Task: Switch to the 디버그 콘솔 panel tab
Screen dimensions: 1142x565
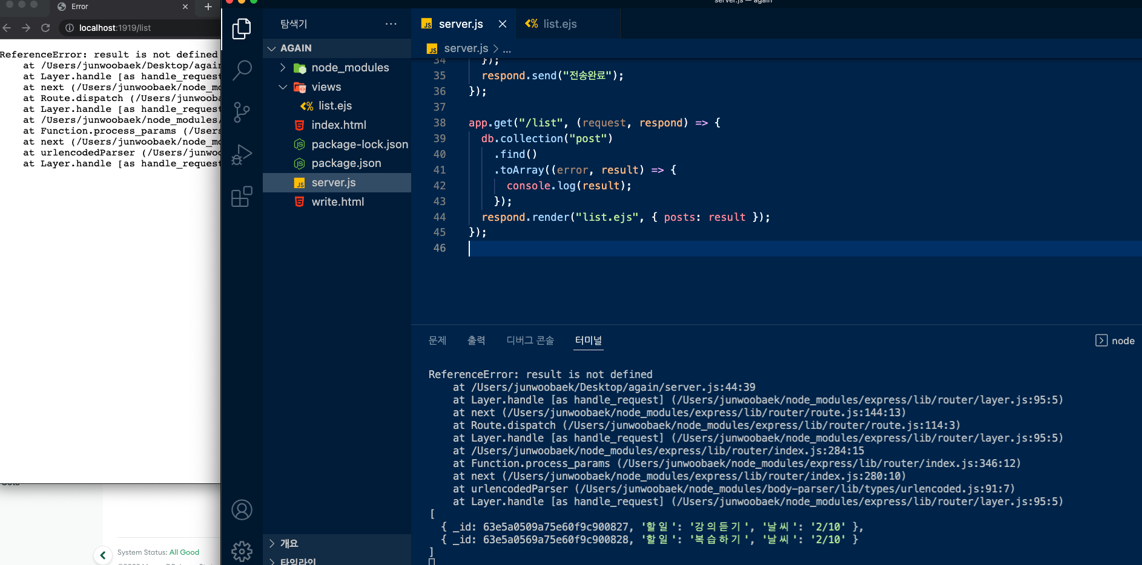Action: tap(530, 341)
